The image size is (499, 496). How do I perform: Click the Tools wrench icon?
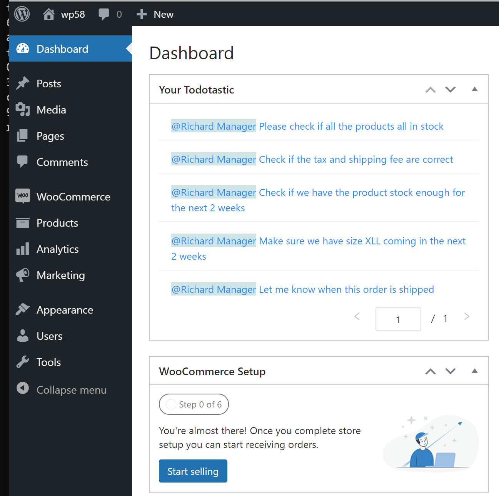(23, 362)
